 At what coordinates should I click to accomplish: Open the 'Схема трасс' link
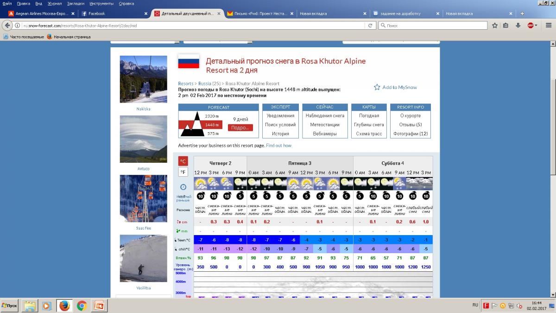click(x=369, y=134)
